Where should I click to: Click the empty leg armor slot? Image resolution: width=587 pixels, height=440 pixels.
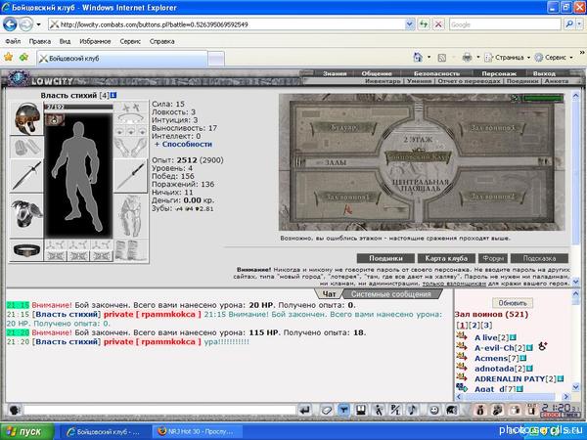coord(131,215)
